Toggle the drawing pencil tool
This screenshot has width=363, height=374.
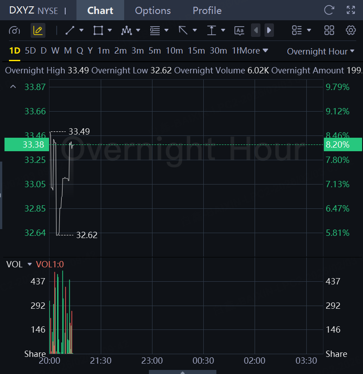click(38, 31)
